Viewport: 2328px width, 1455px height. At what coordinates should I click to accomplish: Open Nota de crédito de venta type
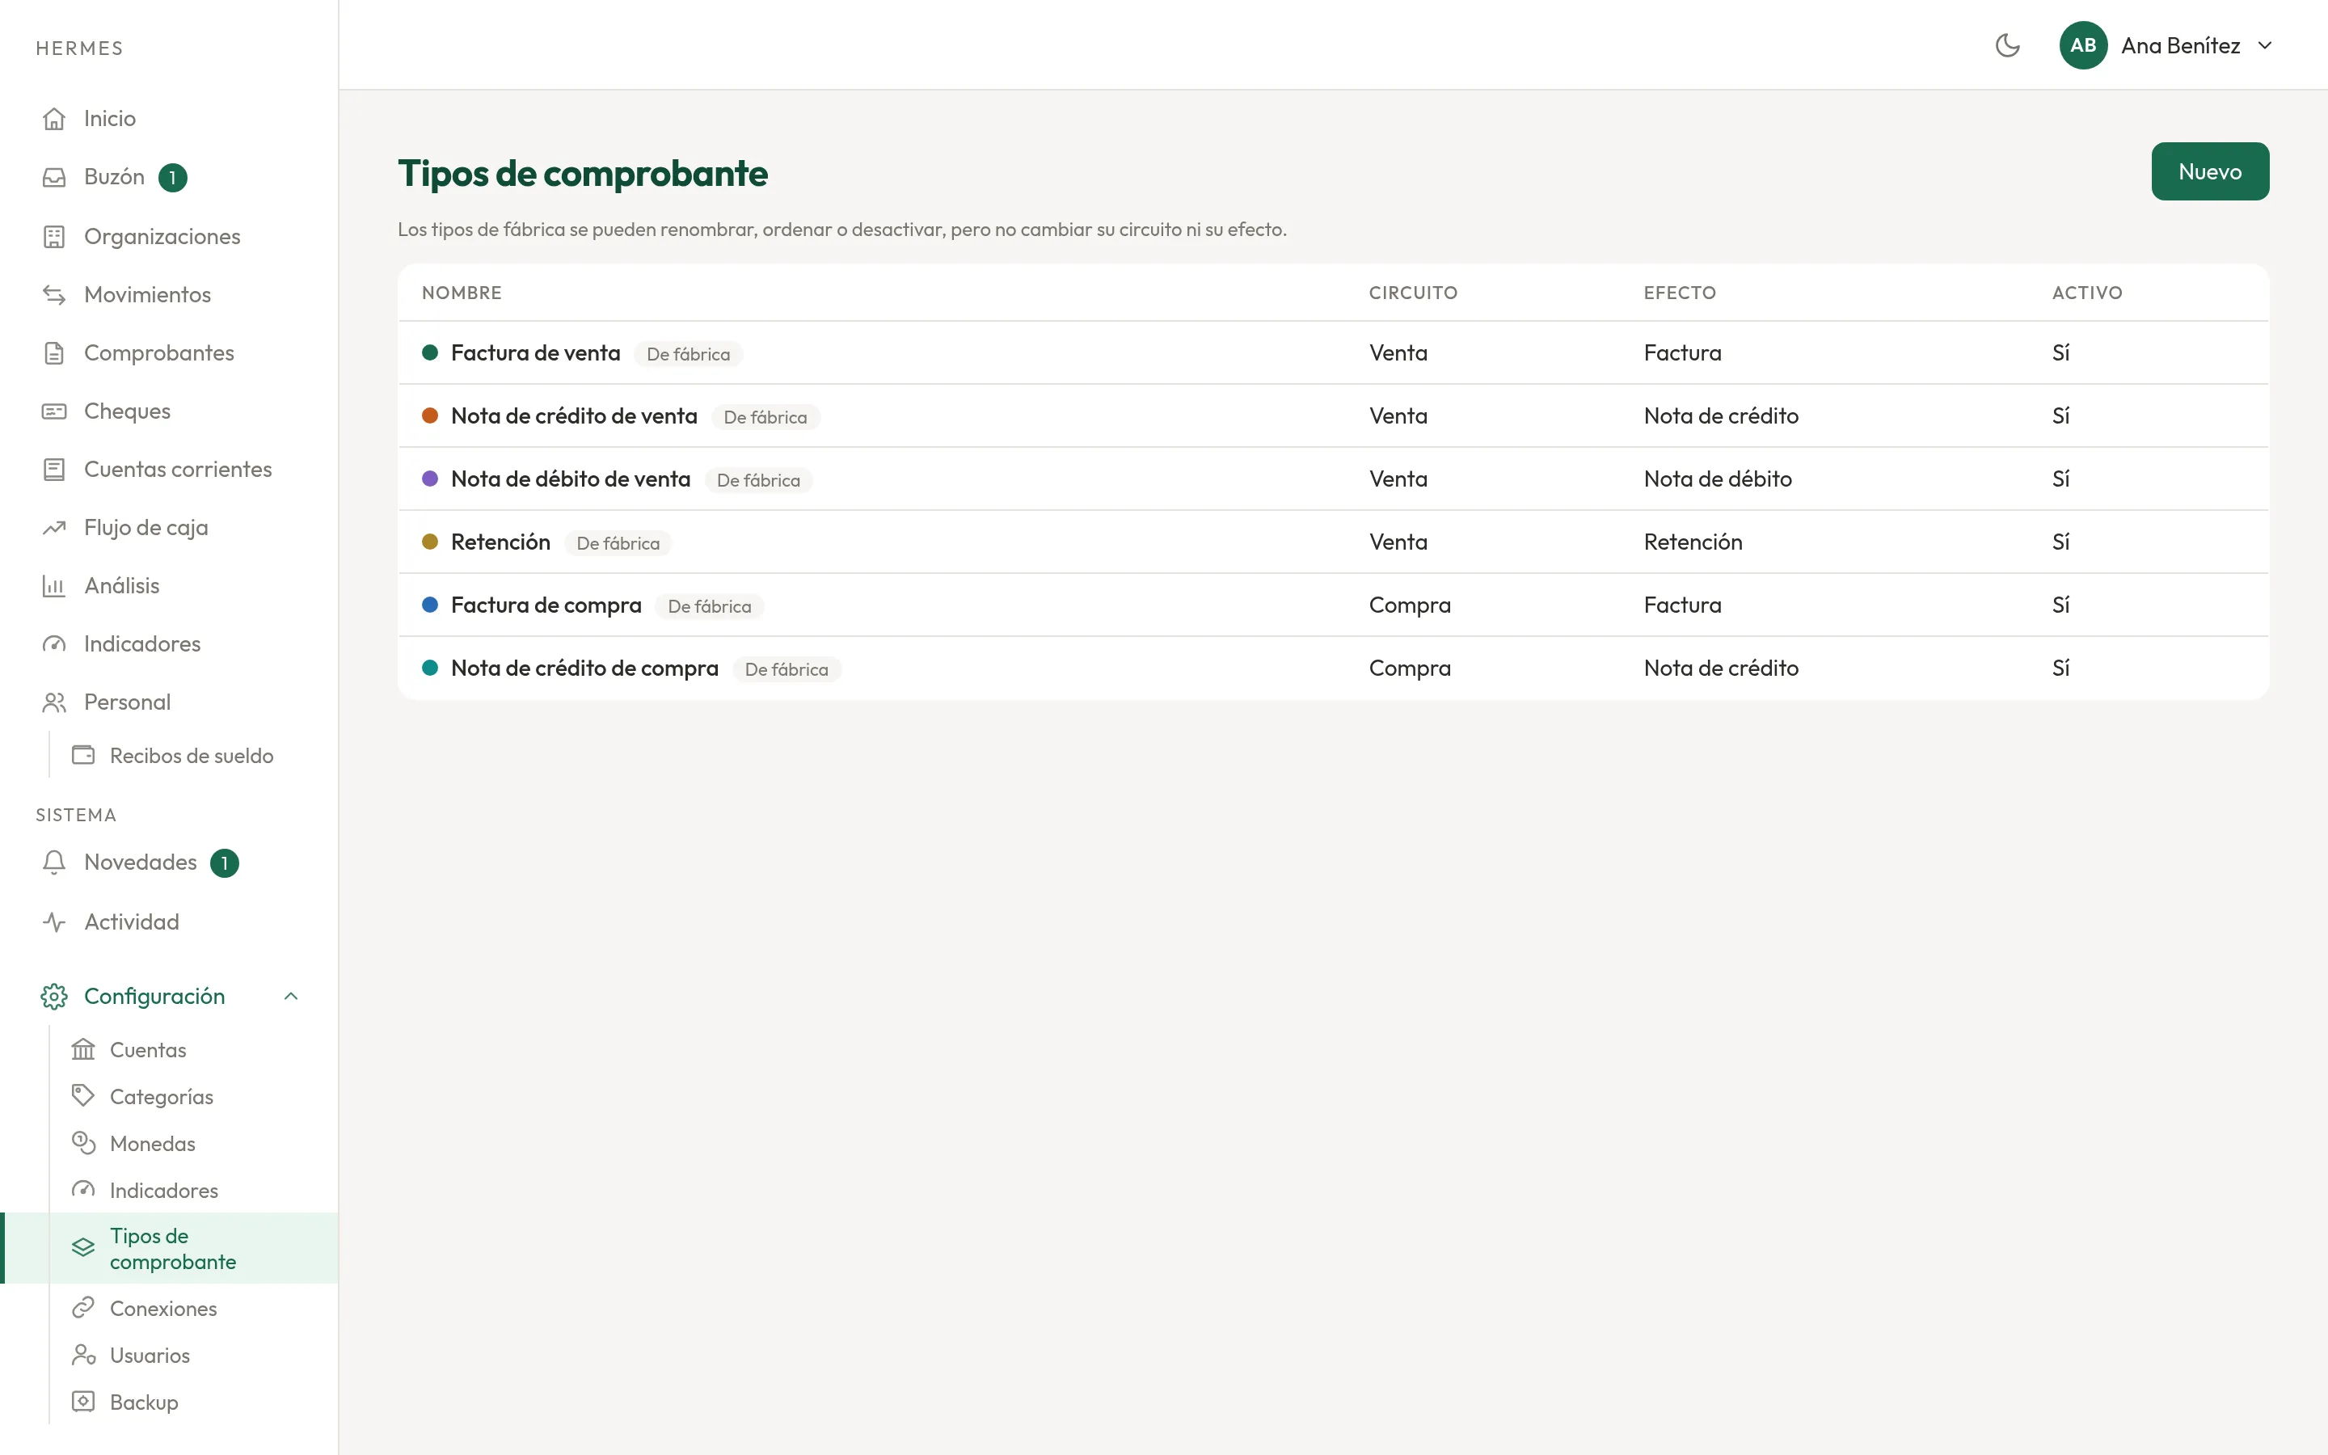1332,415
